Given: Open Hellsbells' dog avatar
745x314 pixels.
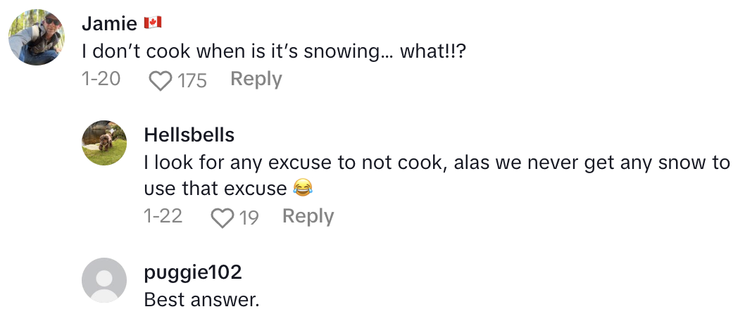Looking at the screenshot, I should (105, 143).
